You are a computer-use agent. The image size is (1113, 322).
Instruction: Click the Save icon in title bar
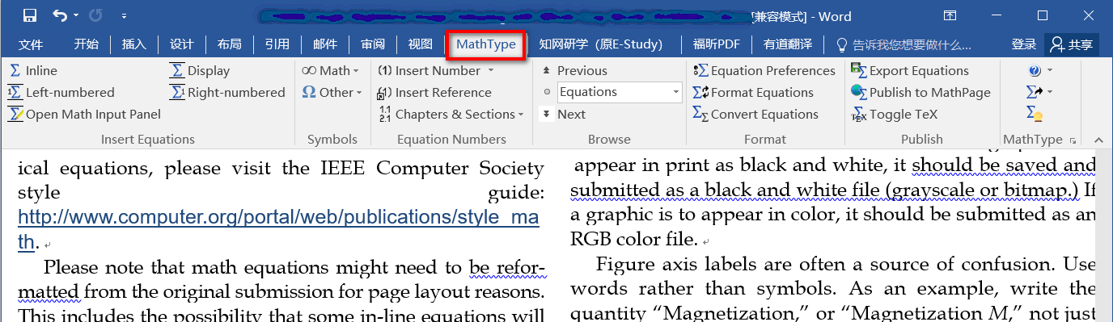pos(30,15)
